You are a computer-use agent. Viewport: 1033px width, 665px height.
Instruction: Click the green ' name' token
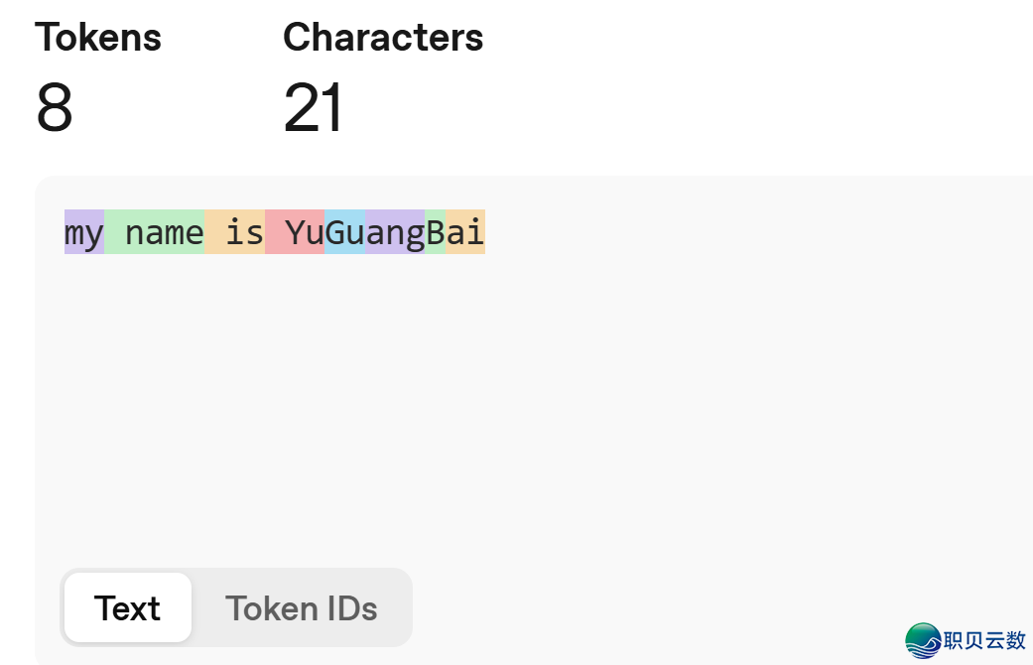coord(155,233)
